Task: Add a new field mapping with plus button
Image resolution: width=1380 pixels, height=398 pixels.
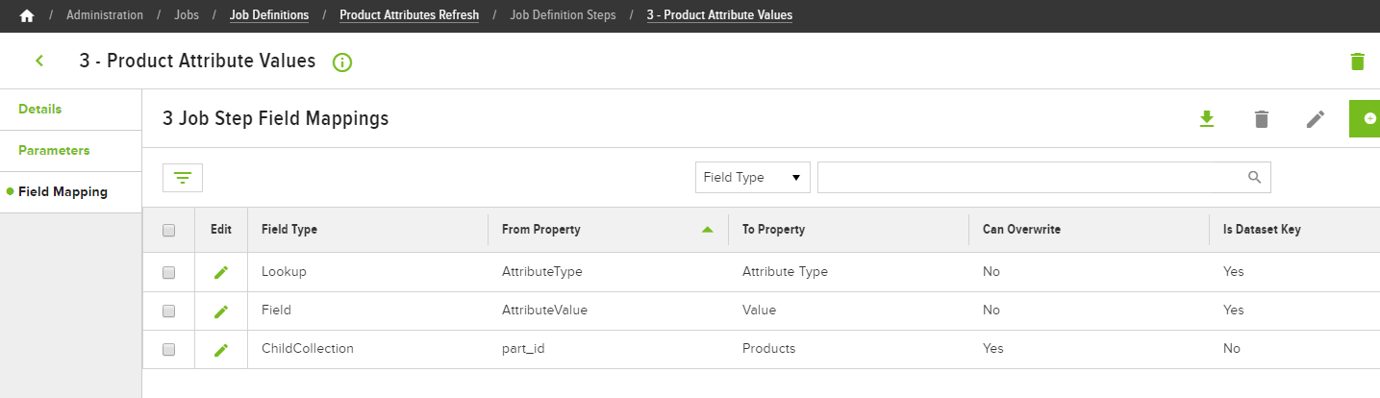Action: [1366, 118]
